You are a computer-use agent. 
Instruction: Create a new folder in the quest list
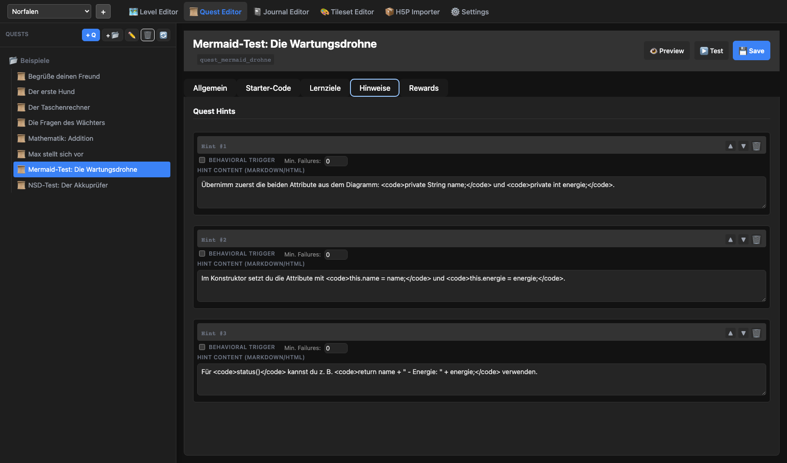(x=112, y=34)
